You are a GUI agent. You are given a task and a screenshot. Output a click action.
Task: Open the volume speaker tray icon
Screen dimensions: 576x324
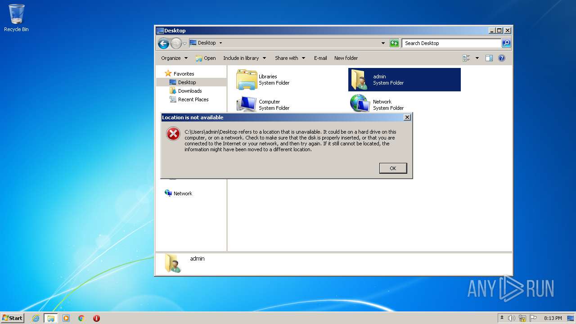coord(512,318)
